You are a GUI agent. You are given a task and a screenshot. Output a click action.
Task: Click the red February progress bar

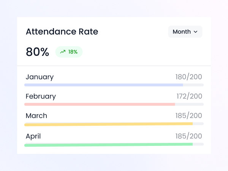pyautogui.click(x=100, y=104)
